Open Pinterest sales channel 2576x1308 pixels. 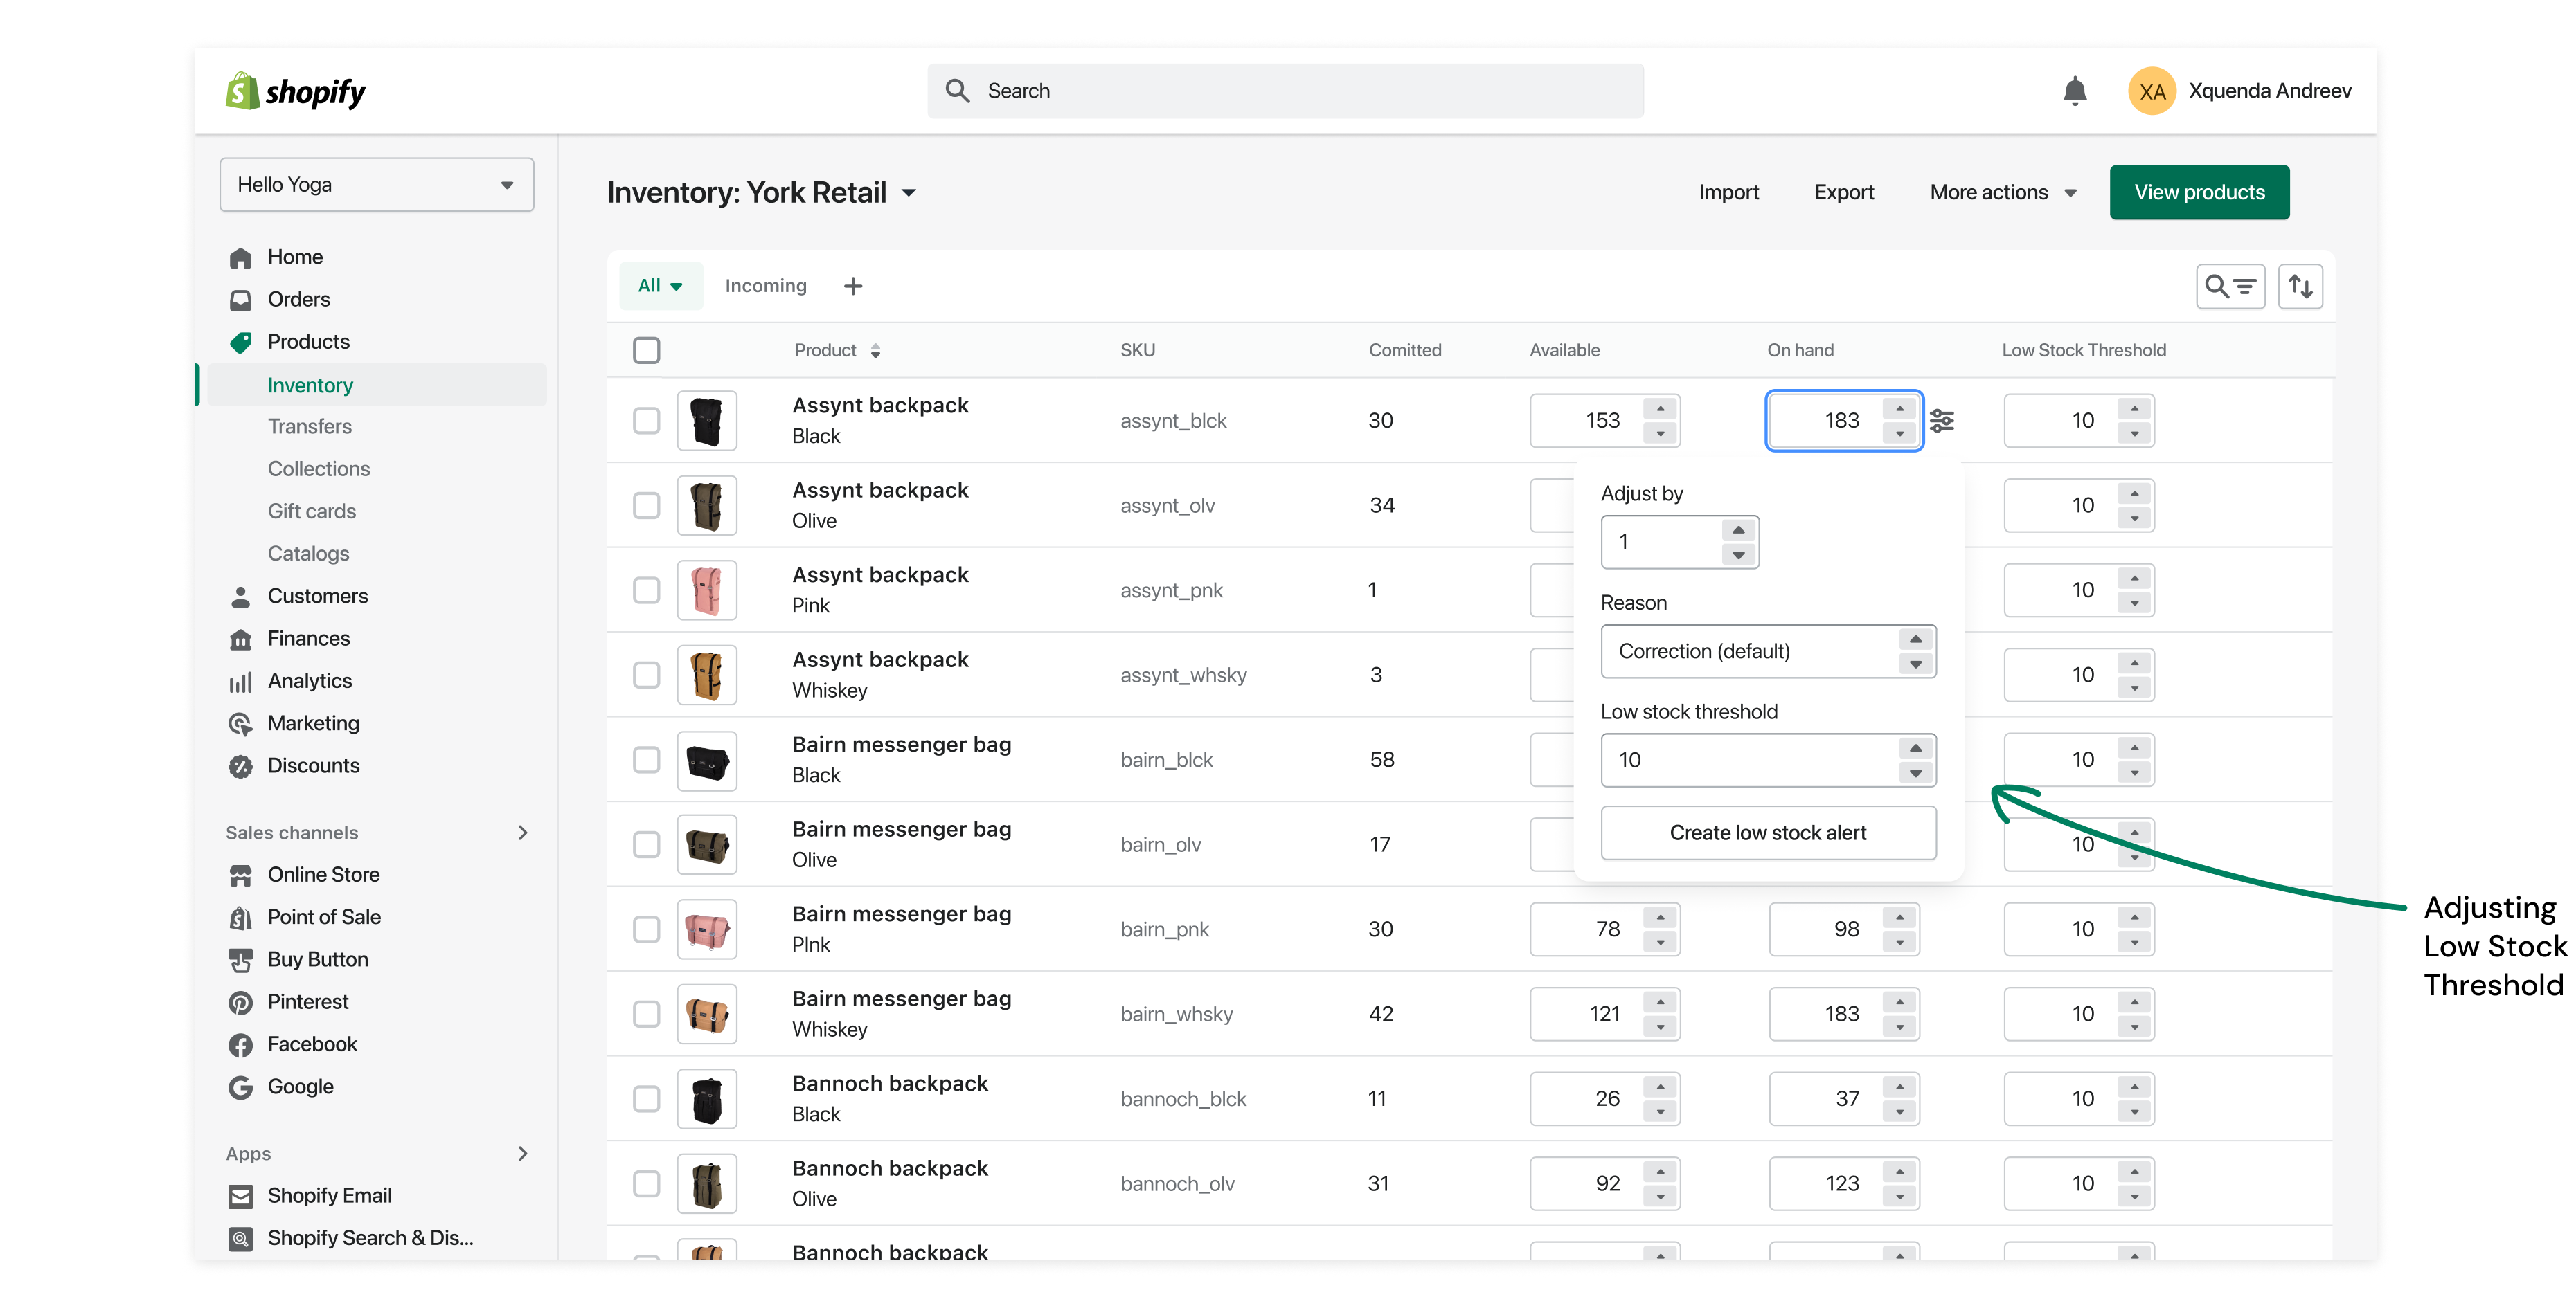point(307,1001)
